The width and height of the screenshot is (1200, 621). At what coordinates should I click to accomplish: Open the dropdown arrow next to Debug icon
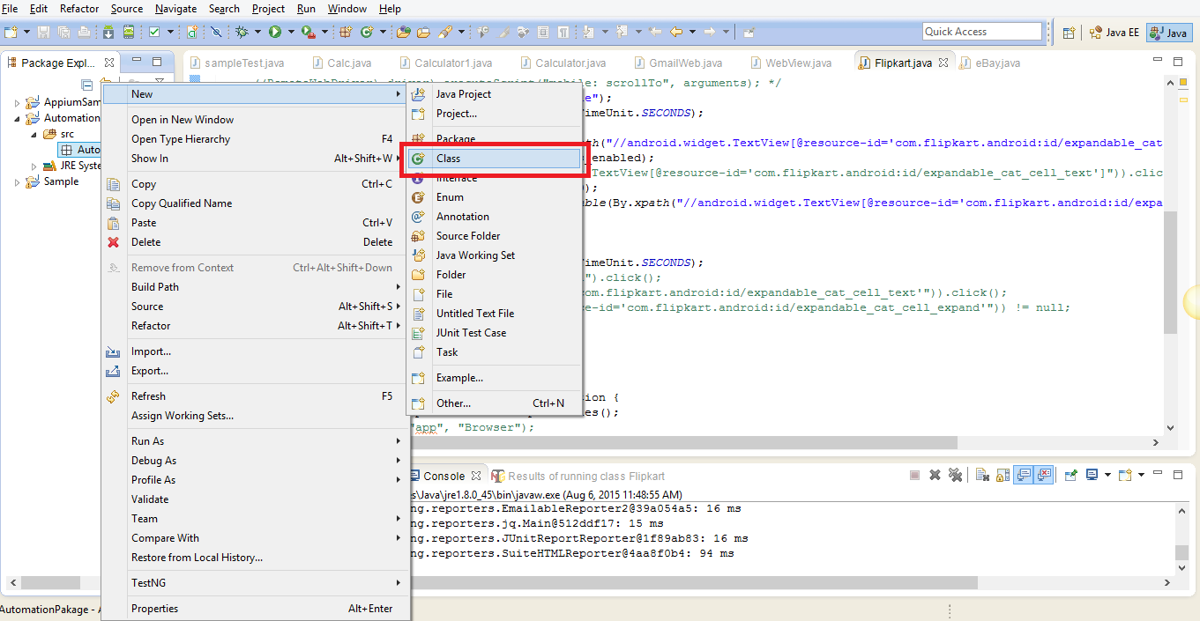(257, 32)
